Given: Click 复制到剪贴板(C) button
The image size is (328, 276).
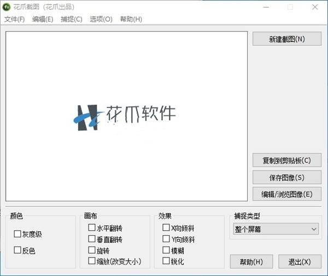Looking at the screenshot, I should coord(287,160).
